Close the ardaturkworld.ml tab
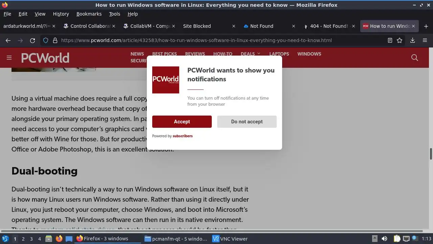Image resolution: width=433 pixels, height=244 pixels. click(x=54, y=26)
